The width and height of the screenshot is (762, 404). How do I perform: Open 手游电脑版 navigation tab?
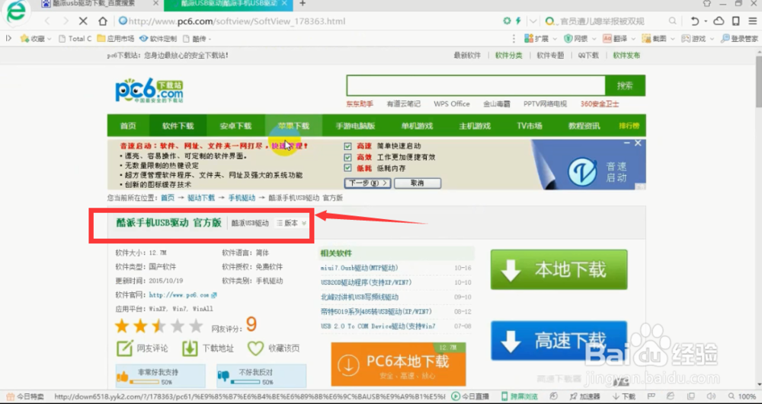(x=355, y=126)
